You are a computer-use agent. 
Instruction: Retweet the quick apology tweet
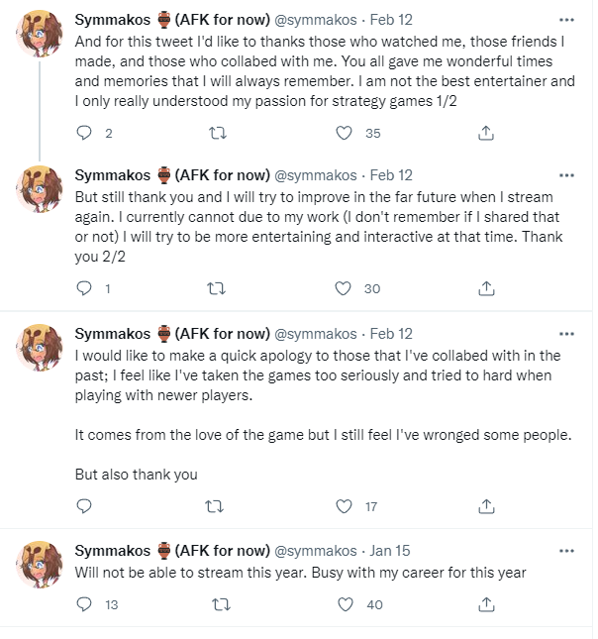tap(214, 506)
